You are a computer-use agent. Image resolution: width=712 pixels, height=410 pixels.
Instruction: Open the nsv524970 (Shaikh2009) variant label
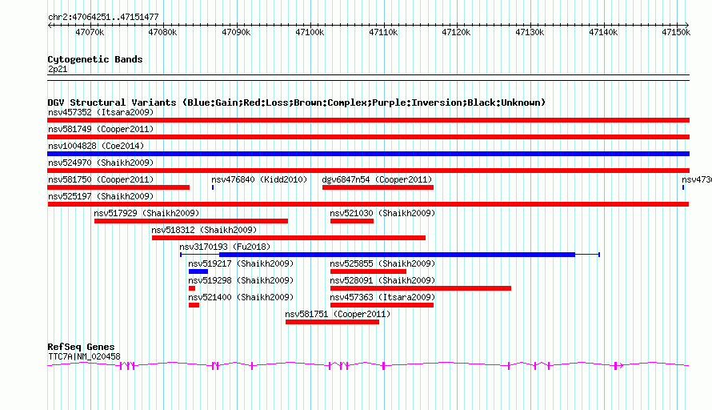[x=101, y=163]
